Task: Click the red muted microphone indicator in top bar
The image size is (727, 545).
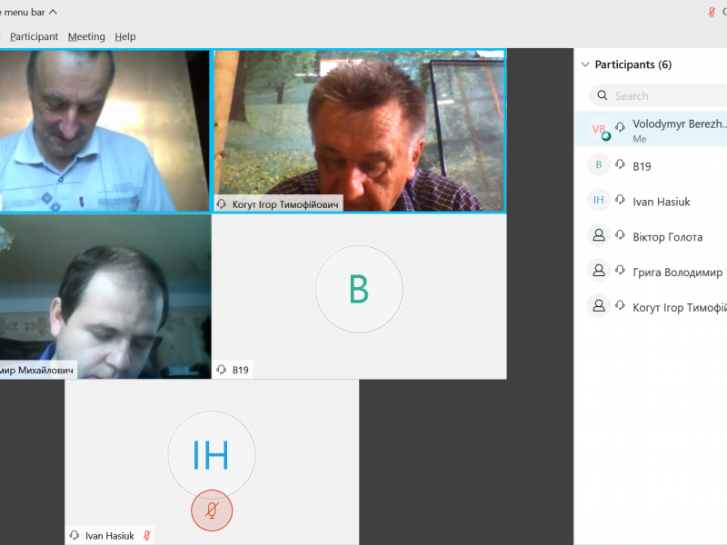Action: point(712,12)
